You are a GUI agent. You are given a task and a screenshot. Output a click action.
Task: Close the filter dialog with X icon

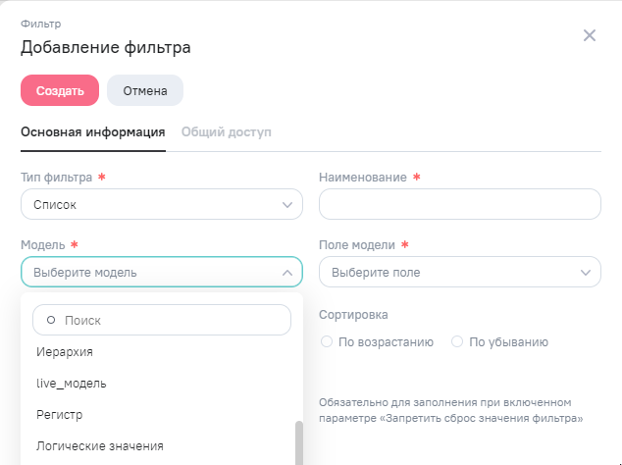[590, 35]
